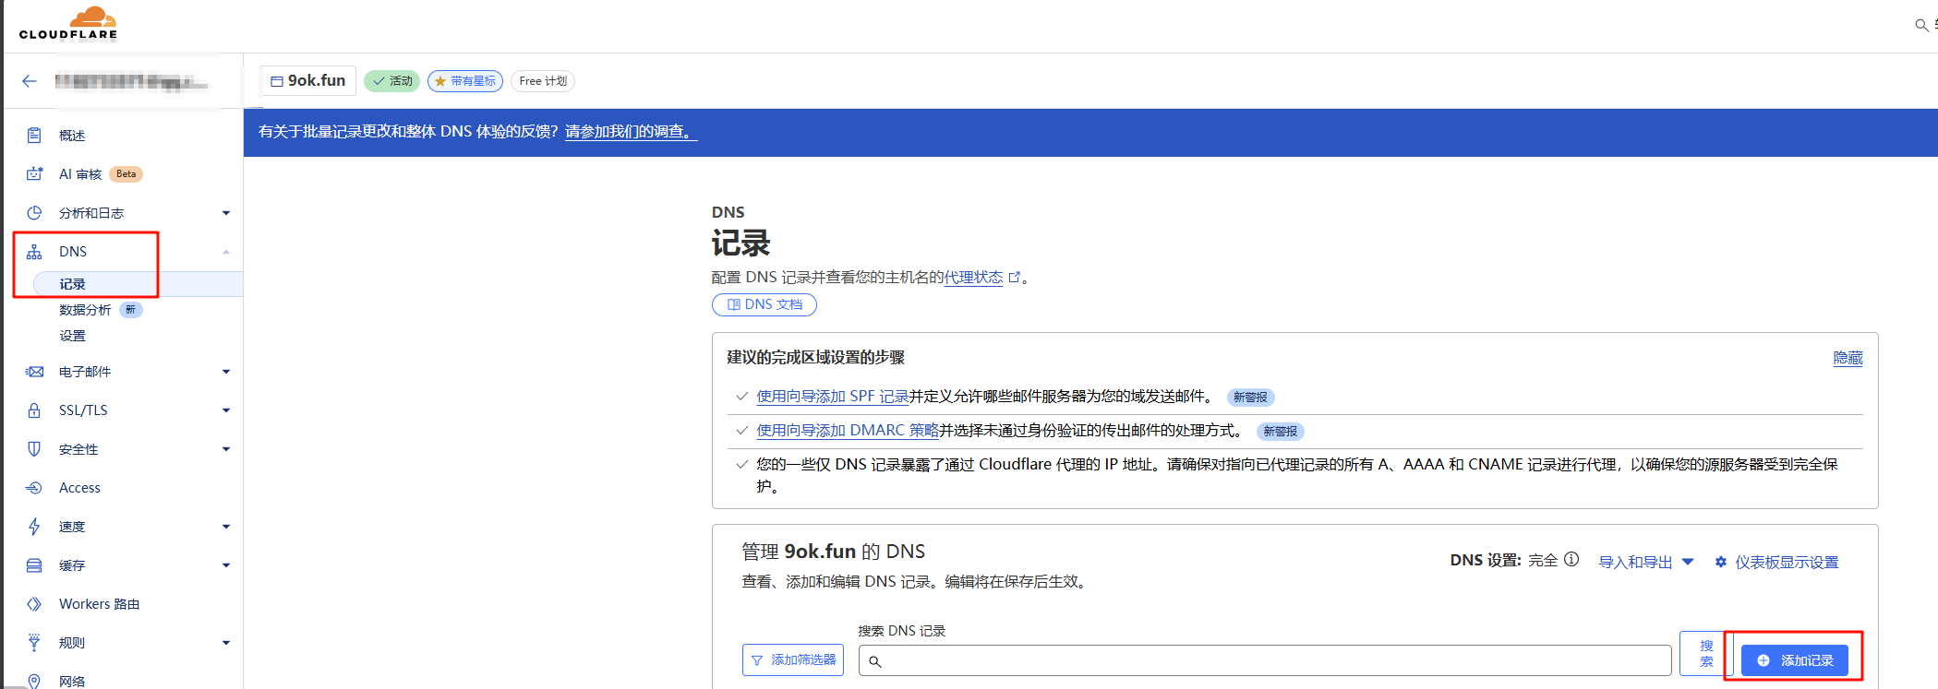
Task: Open Workers 路由 in sidebar
Action: point(99,604)
